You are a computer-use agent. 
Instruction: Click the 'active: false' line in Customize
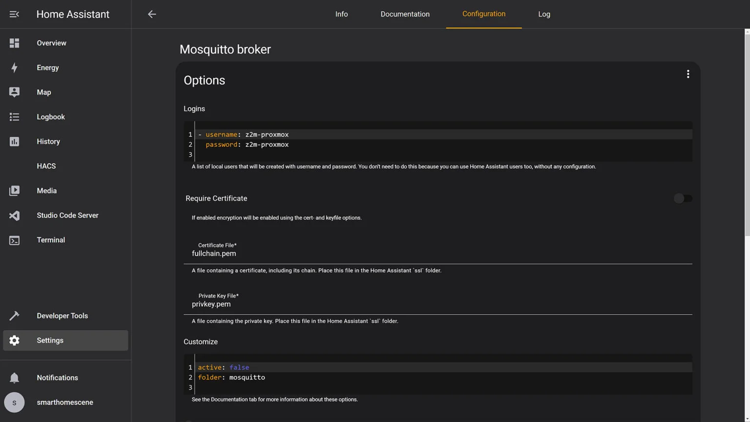pos(443,367)
